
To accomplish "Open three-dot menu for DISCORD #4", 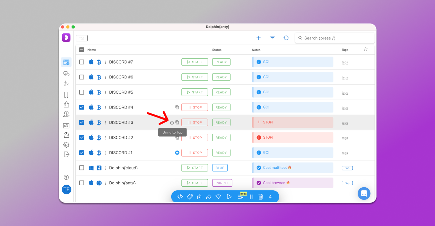I will [106, 108].
